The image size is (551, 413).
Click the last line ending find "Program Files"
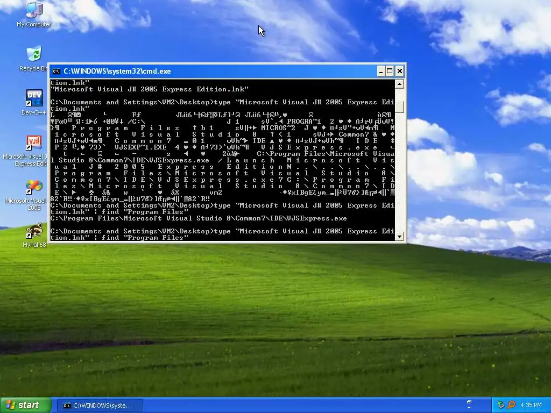119,238
